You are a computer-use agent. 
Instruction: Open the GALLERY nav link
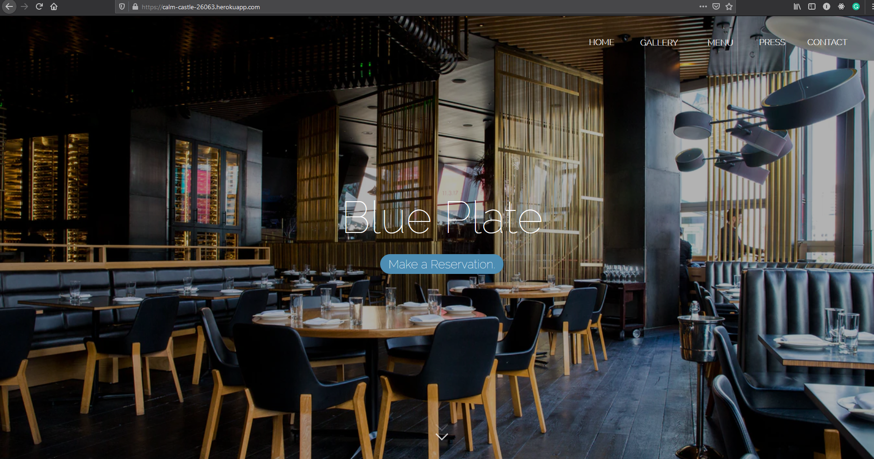tap(659, 42)
